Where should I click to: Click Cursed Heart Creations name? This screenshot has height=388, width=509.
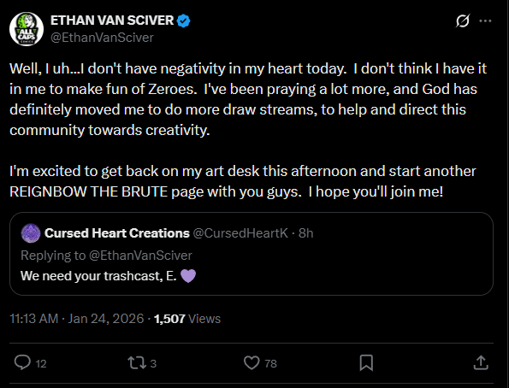point(117,233)
